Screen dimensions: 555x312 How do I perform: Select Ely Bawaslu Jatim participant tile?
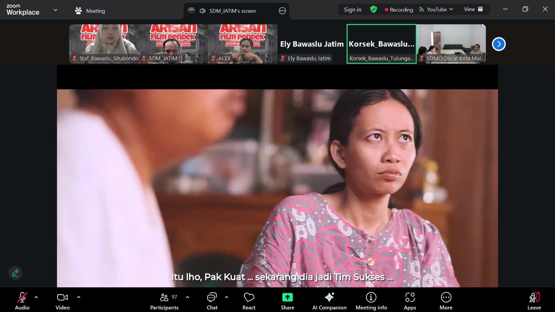[312, 44]
